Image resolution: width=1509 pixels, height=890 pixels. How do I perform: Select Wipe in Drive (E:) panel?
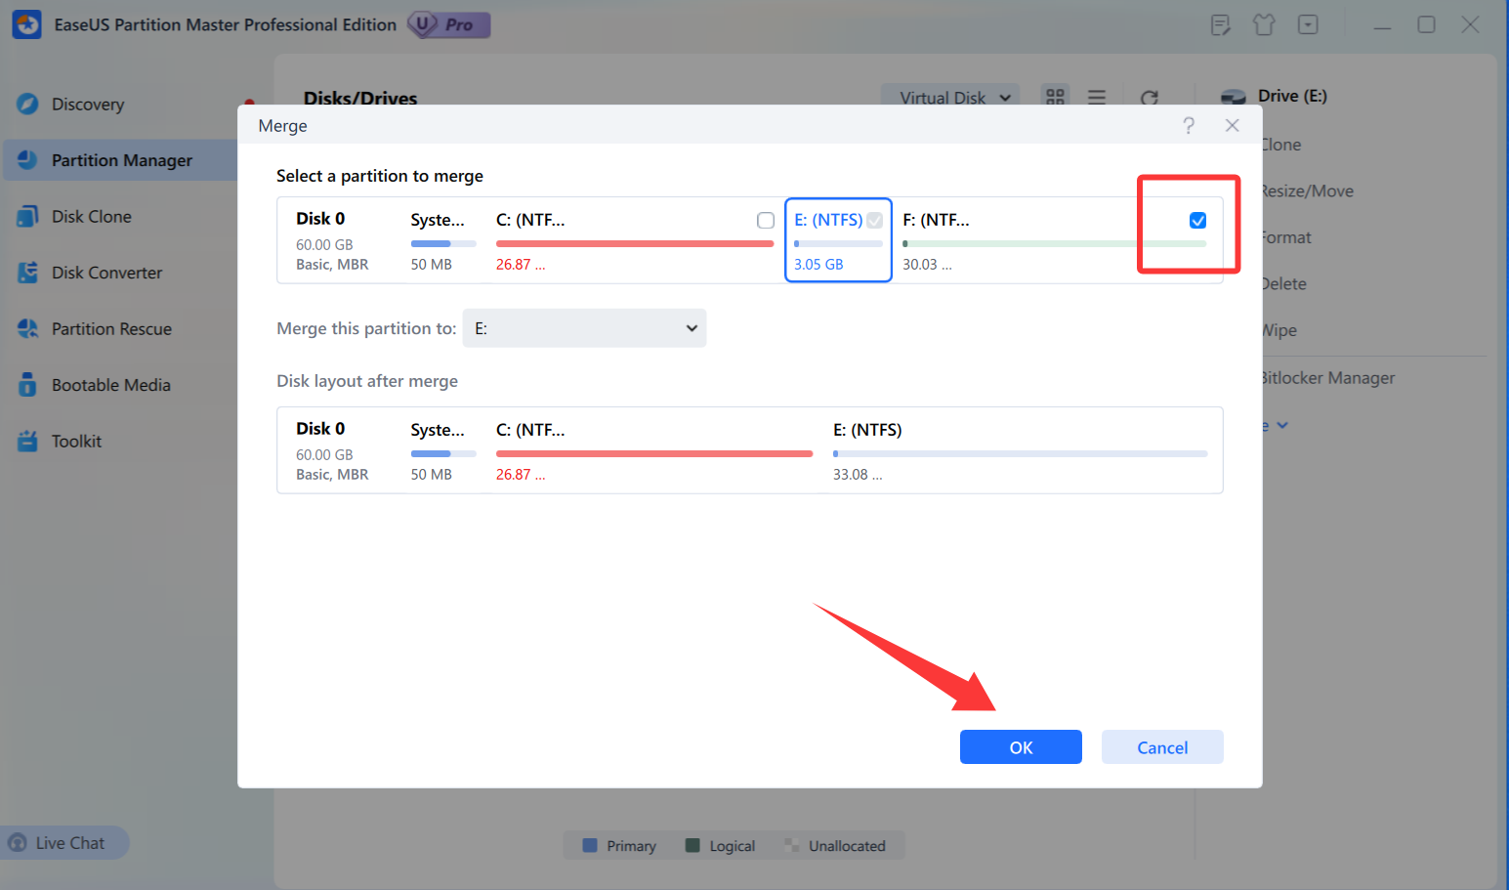[x=1278, y=330]
